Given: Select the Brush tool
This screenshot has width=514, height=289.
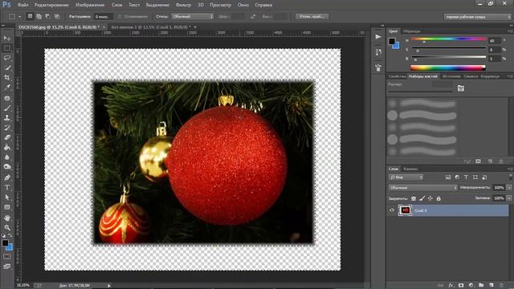Looking at the screenshot, I should (7, 108).
